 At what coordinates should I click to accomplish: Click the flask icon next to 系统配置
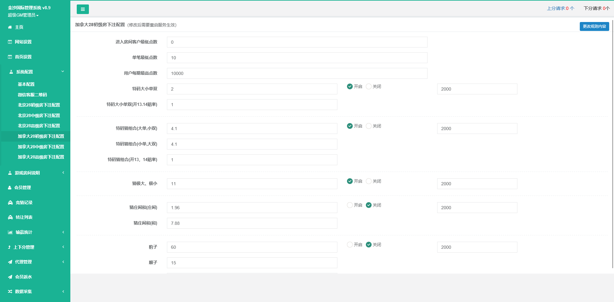(11, 72)
